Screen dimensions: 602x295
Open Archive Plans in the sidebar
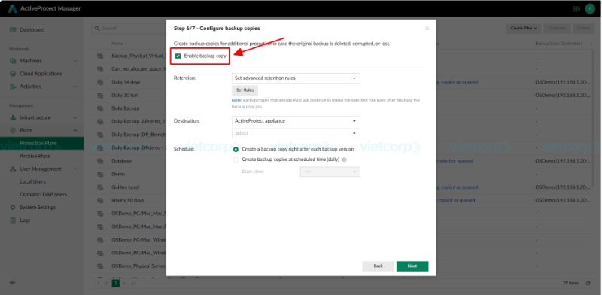(35, 156)
